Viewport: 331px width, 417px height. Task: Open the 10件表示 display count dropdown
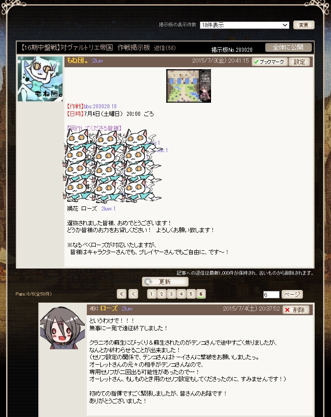[x=244, y=25]
